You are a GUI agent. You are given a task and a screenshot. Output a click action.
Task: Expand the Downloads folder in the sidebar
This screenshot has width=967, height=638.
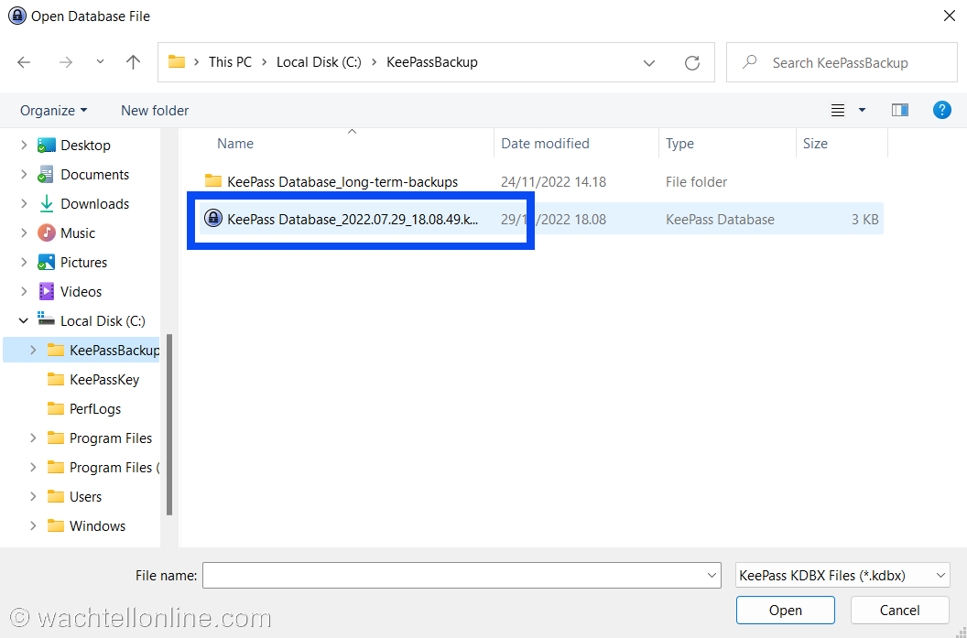(x=22, y=203)
